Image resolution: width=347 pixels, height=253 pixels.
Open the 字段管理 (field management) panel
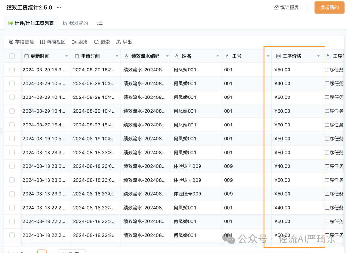pos(21,42)
